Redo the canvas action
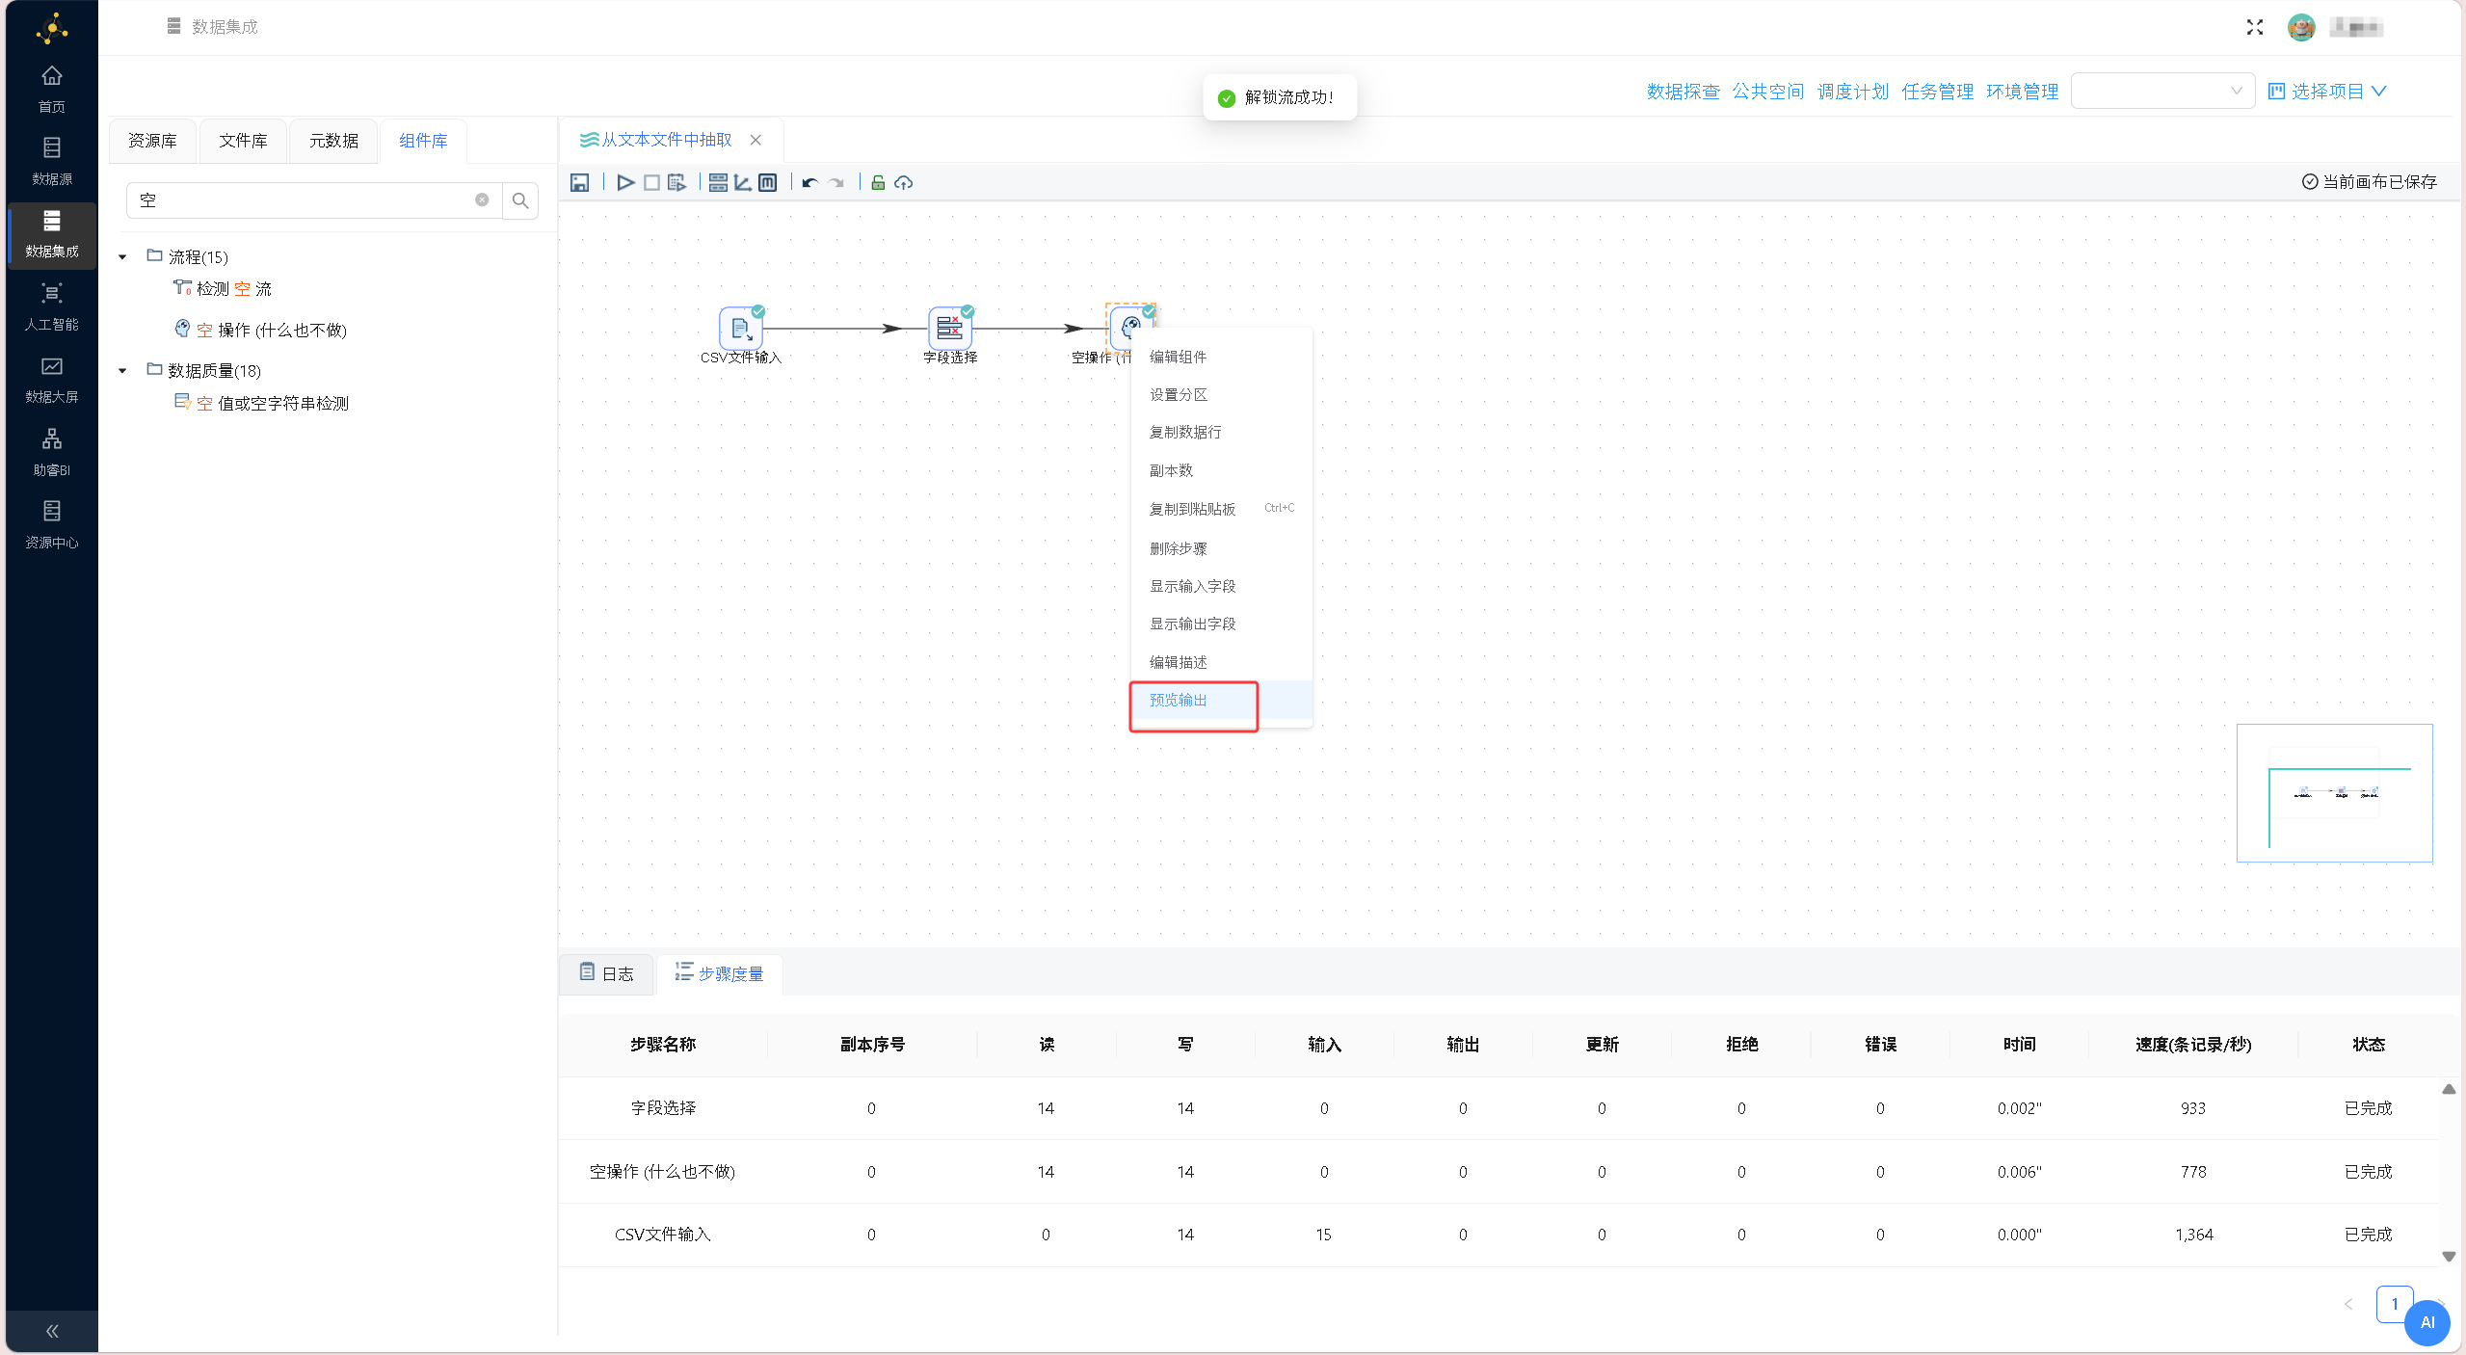Viewport: 2466px width, 1355px height. (x=835, y=182)
